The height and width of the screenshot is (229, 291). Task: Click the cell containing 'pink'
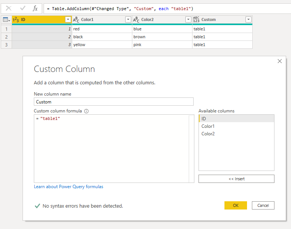coord(162,45)
